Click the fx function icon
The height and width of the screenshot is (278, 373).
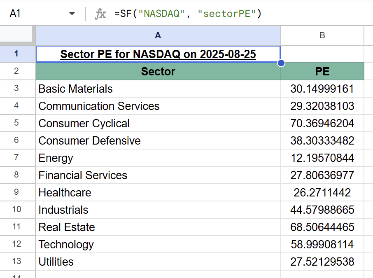click(x=100, y=13)
